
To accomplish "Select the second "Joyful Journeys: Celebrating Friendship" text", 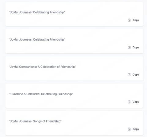I will (x=37, y=40).
